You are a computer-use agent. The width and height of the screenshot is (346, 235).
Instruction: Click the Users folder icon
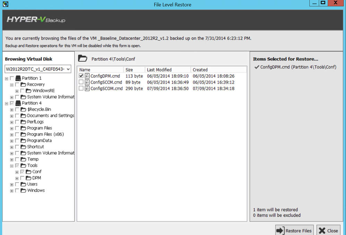pos(23,184)
